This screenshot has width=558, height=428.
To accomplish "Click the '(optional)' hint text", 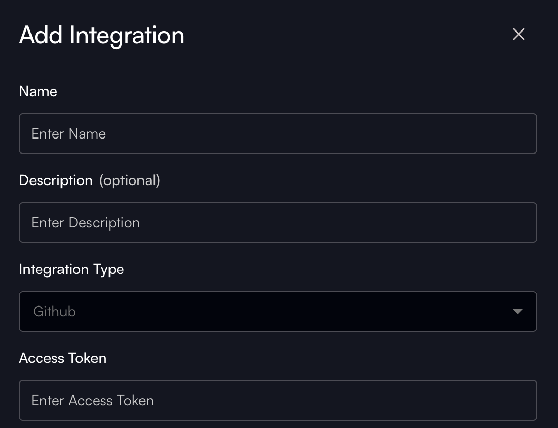I will 129,180.
